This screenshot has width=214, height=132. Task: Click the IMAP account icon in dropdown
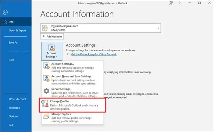coord(45,28)
